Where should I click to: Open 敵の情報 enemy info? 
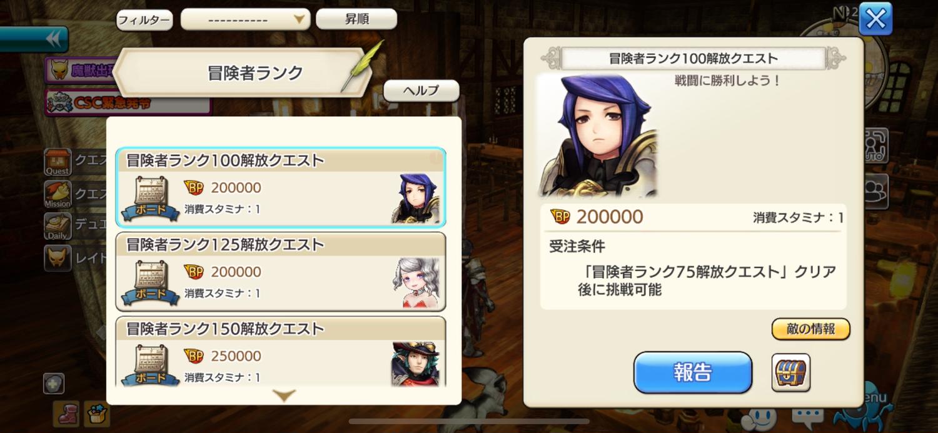coord(811,329)
